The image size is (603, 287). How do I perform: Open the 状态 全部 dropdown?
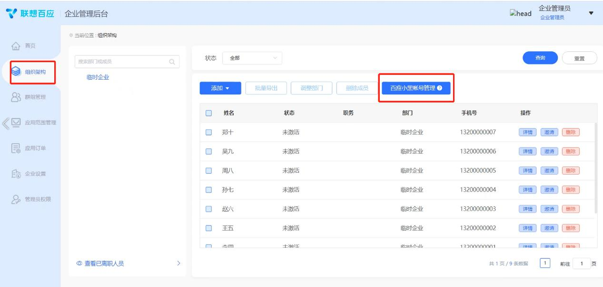pyautogui.click(x=252, y=58)
